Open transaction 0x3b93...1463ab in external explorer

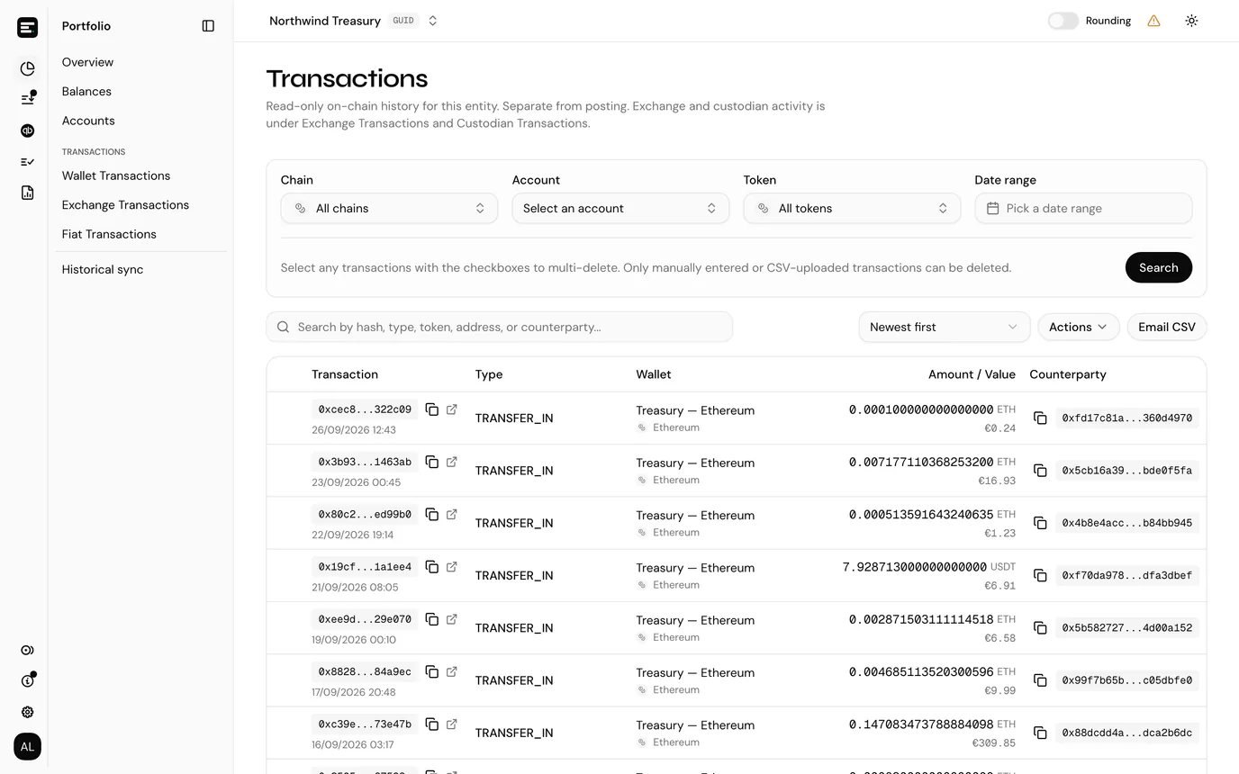pyautogui.click(x=452, y=462)
